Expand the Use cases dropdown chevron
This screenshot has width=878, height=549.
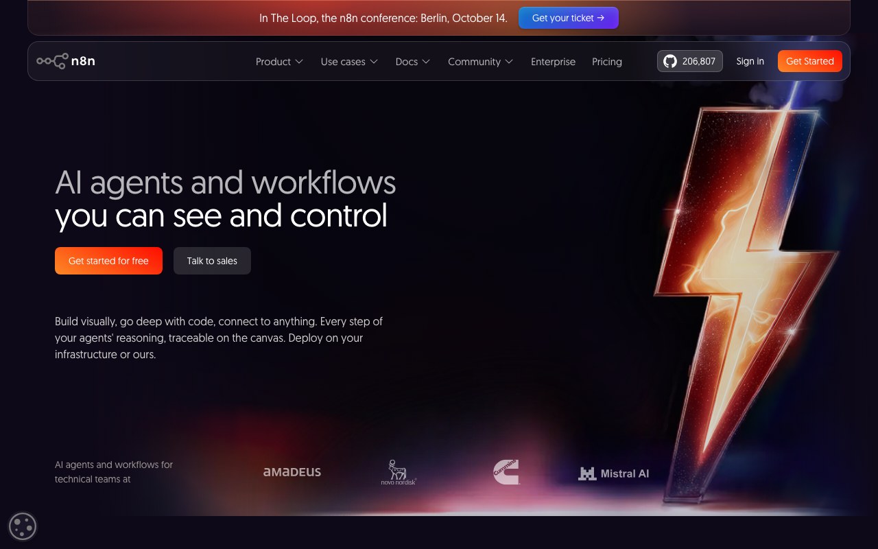point(374,62)
